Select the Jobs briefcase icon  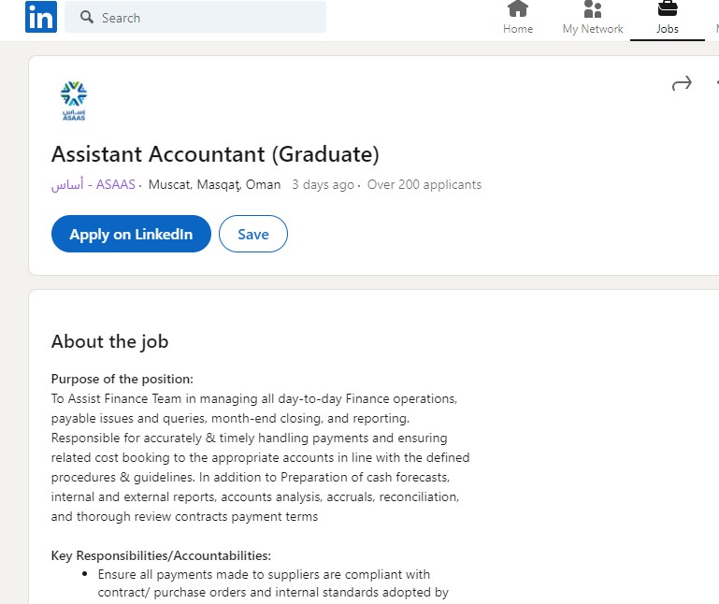[668, 8]
